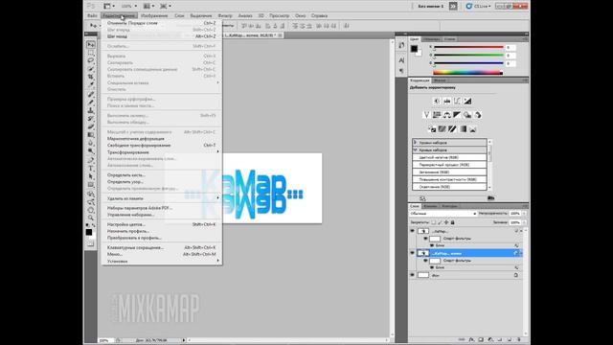Screen dimensions: 613x345
Task: Toggle lock layer position
Action: [x=446, y=222]
